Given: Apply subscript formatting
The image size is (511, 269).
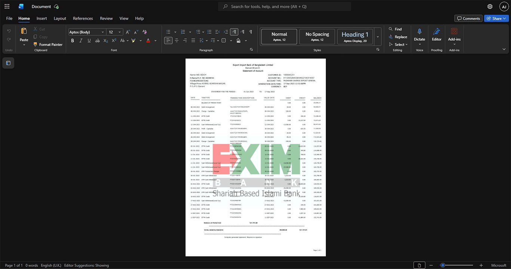Looking at the screenshot, I should coord(106,40).
